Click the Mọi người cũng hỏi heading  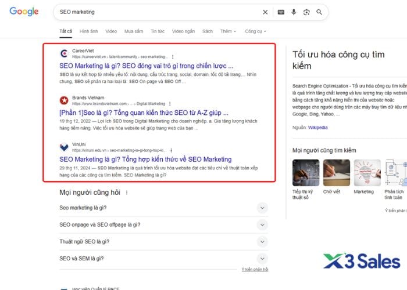pos(90,193)
